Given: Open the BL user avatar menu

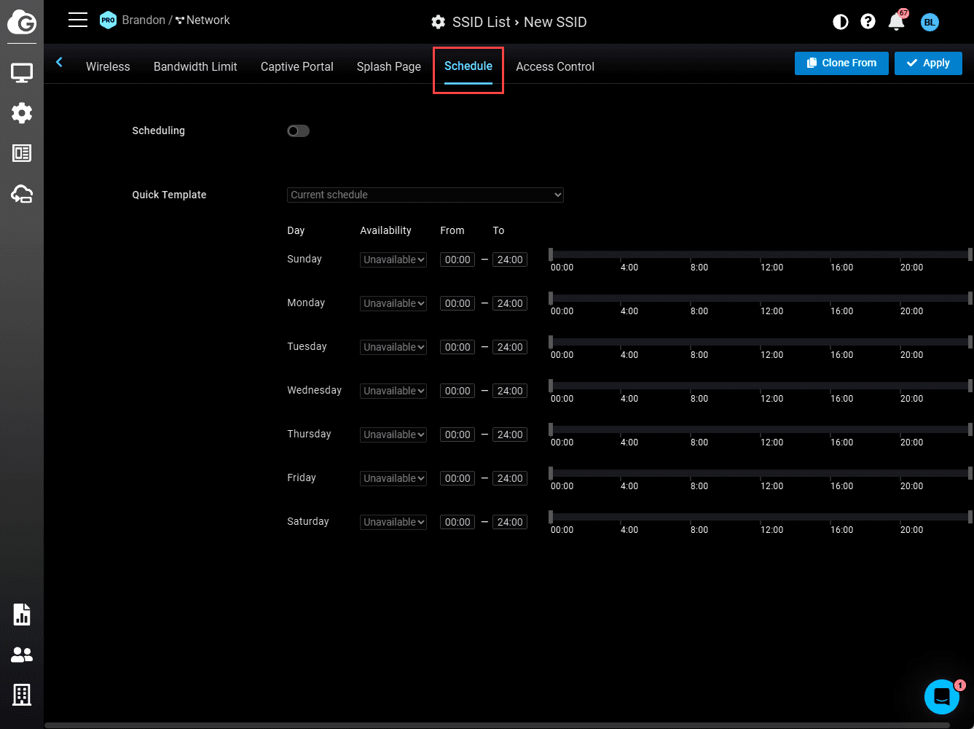Looking at the screenshot, I should point(930,22).
